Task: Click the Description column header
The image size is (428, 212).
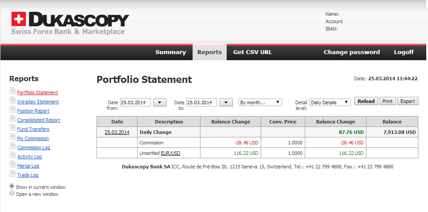Action: tap(169, 122)
